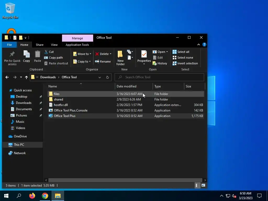268x201 pixels.
Task: Select OneDrive in navigation pane
Action: coord(20,136)
